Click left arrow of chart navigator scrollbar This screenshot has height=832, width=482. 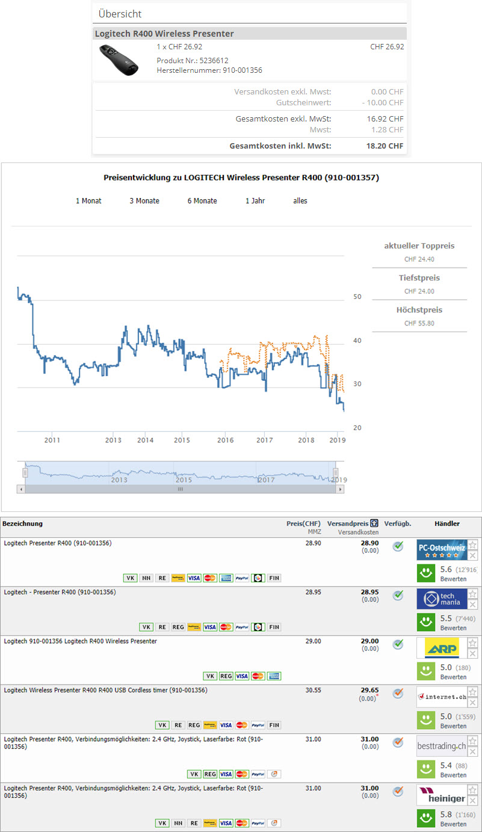click(21, 489)
